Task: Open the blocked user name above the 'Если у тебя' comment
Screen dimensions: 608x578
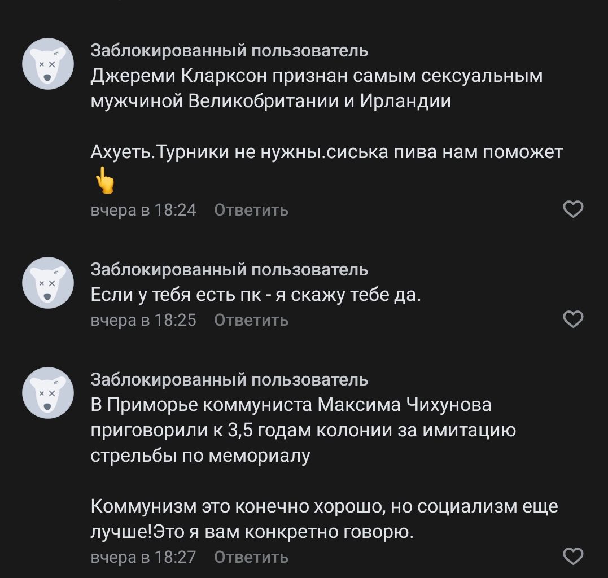Action: click(x=229, y=270)
